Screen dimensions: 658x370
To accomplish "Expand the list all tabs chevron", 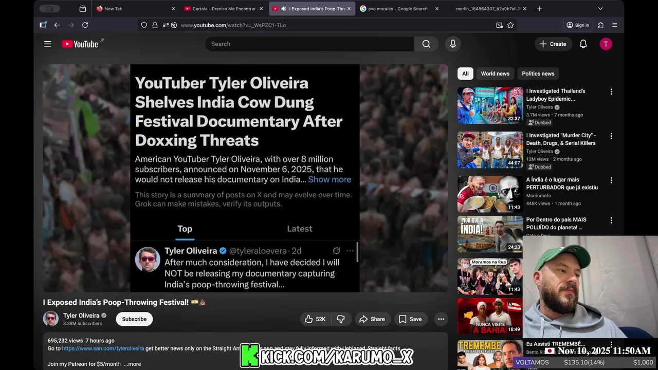I will point(600,9).
